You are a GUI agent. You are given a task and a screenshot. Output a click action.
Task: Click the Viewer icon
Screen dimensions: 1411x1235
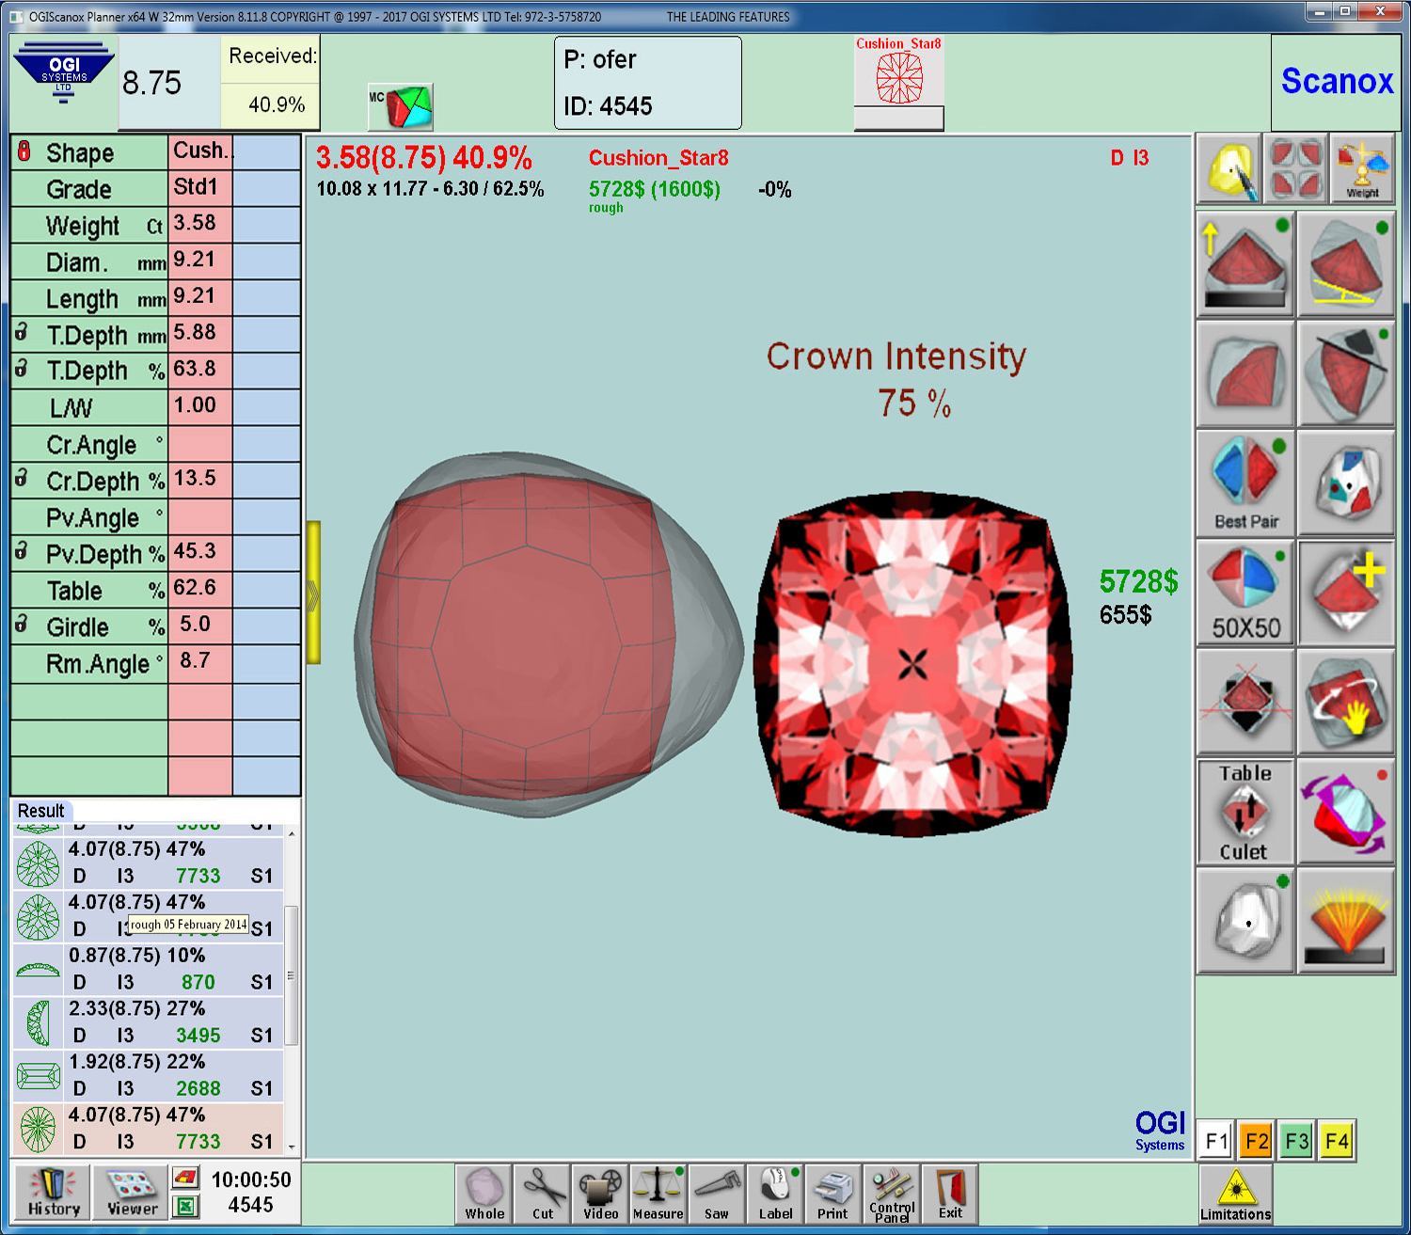click(x=131, y=1192)
